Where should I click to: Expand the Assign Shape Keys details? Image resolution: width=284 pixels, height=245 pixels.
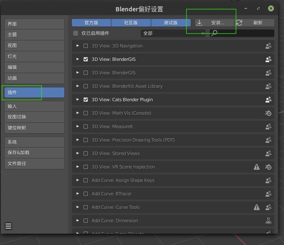point(78,180)
